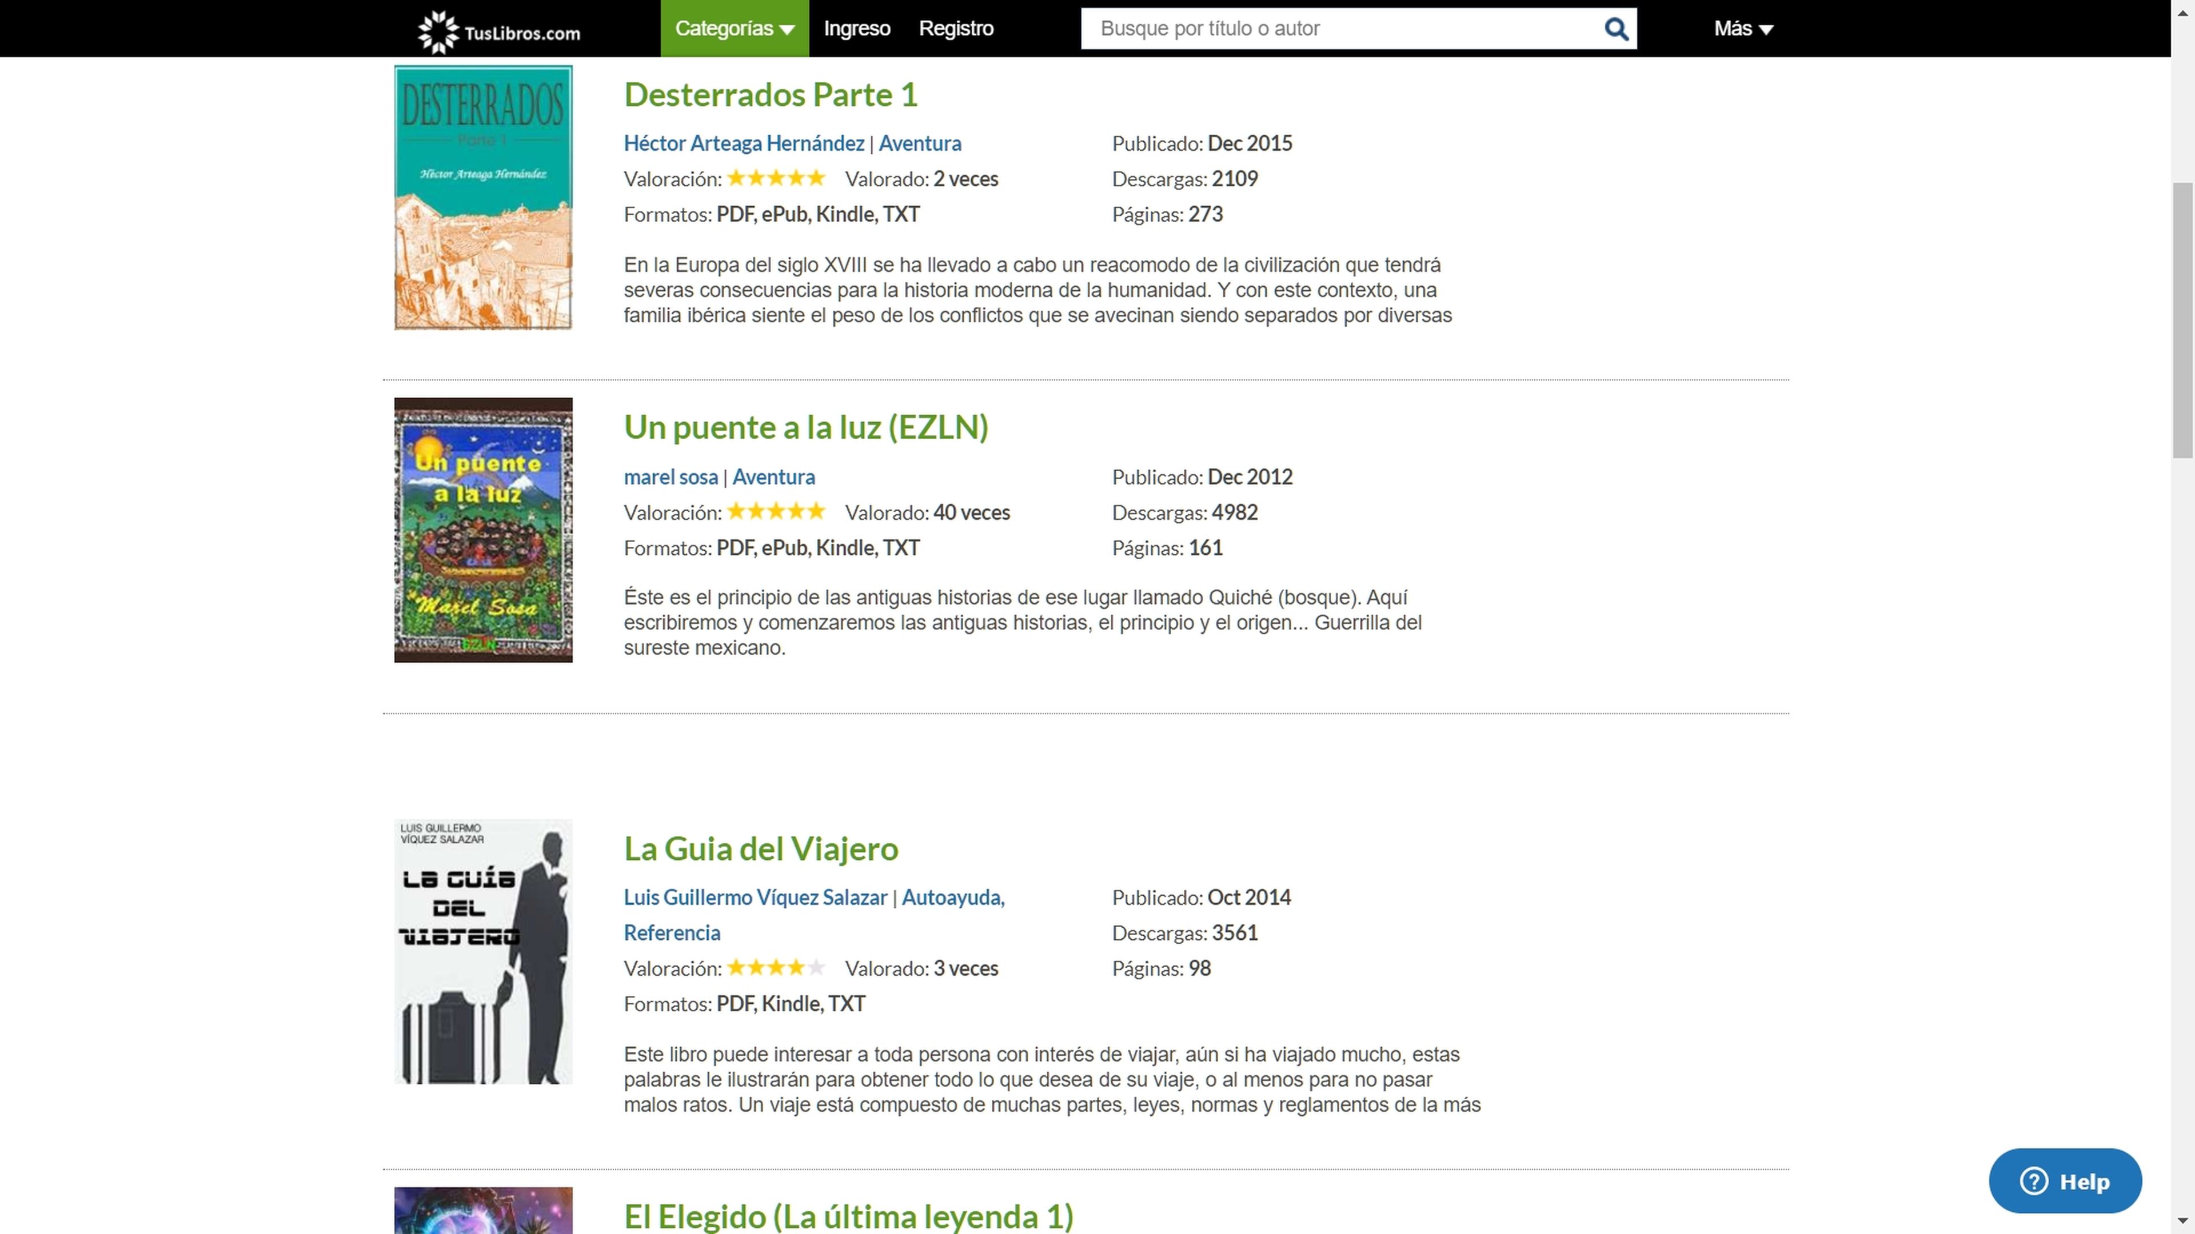The height and width of the screenshot is (1234, 2195).
Task: Select the text 'Valorado: 2 veces'
Action: pos(921,179)
